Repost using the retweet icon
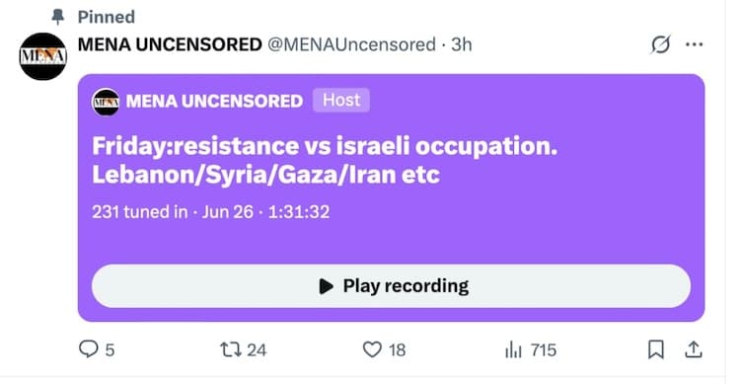Screen dimensions: 740x384 pyautogui.click(x=231, y=349)
